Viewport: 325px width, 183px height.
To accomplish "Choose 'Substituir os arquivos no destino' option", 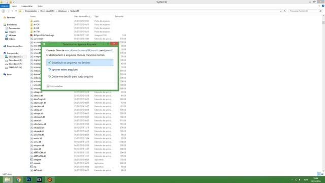I will tap(80, 63).
